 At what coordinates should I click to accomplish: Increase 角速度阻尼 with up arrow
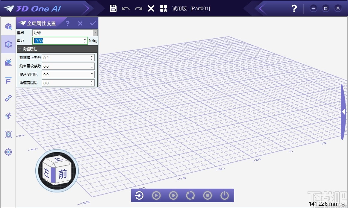click(x=92, y=82)
